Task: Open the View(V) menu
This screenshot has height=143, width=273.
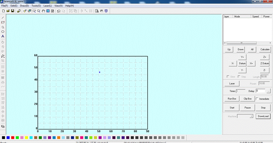Action: (58, 6)
